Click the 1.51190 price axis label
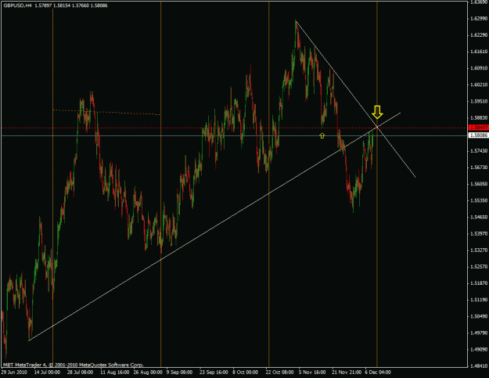489x378 pixels. tap(479, 300)
